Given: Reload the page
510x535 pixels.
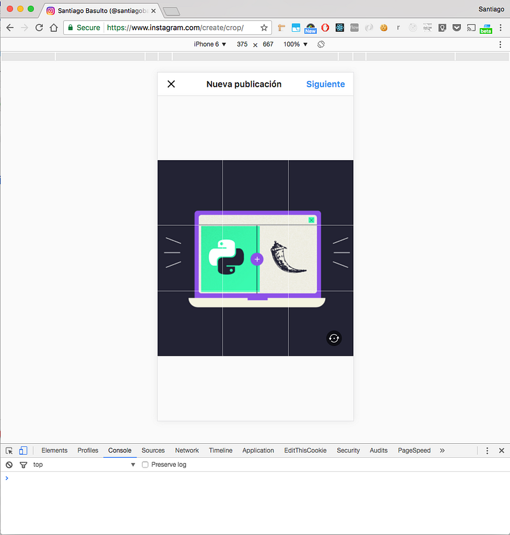Looking at the screenshot, I should click(39, 28).
